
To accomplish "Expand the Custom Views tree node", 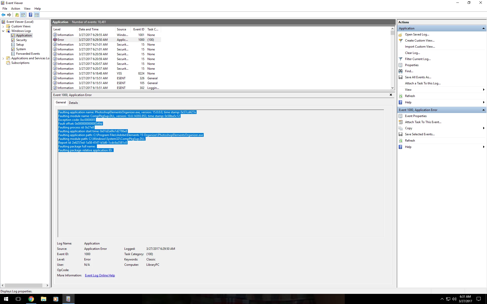I will [3, 26].
